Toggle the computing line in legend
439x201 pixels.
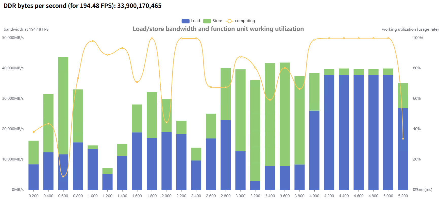click(x=245, y=21)
